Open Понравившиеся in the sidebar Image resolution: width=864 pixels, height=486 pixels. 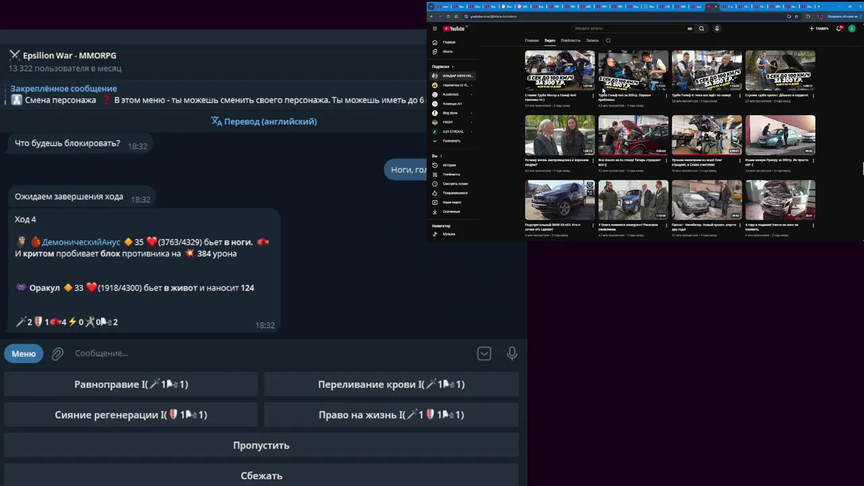pos(454,193)
